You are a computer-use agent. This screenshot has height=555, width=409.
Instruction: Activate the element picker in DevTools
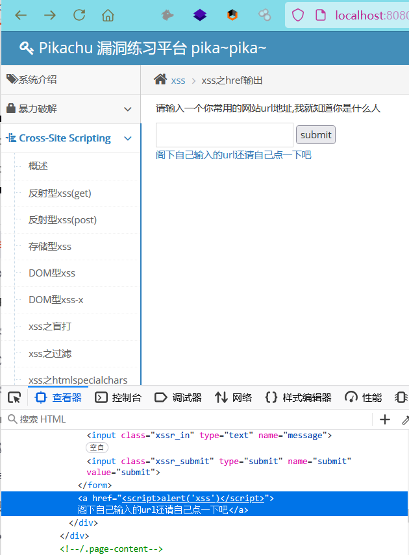(x=14, y=397)
